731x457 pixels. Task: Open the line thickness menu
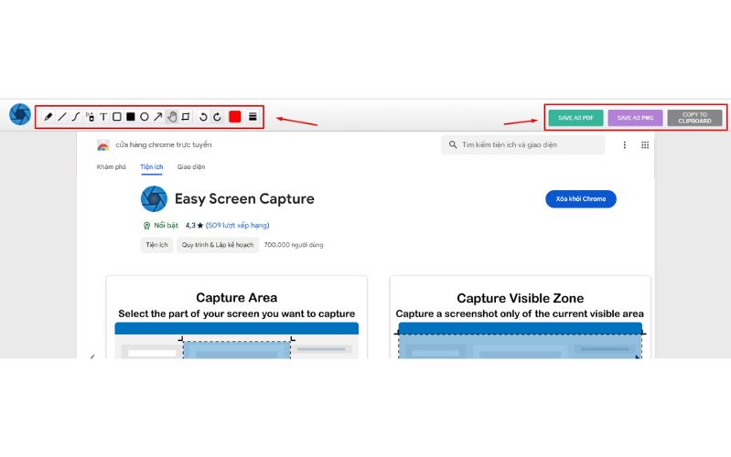(x=253, y=116)
